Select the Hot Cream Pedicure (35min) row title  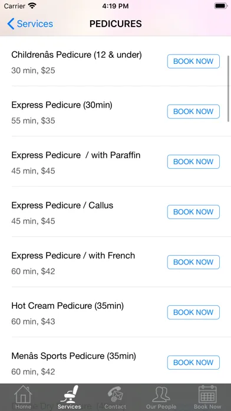click(68, 306)
